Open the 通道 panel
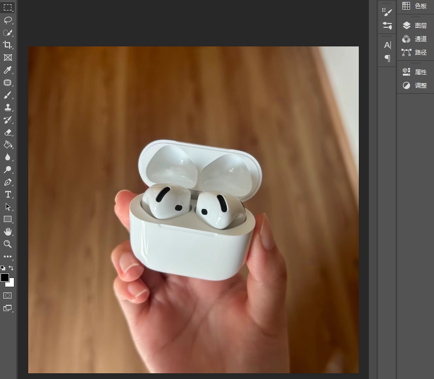This screenshot has height=379, width=434. (x=415, y=39)
